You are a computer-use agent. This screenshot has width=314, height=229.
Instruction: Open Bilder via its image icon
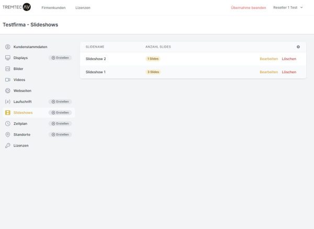click(x=7, y=68)
